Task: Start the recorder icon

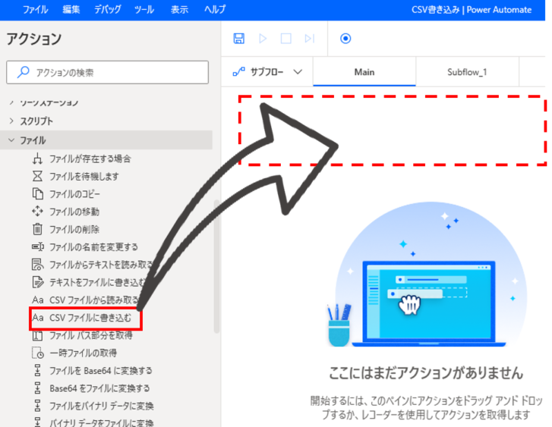Action: 345,39
